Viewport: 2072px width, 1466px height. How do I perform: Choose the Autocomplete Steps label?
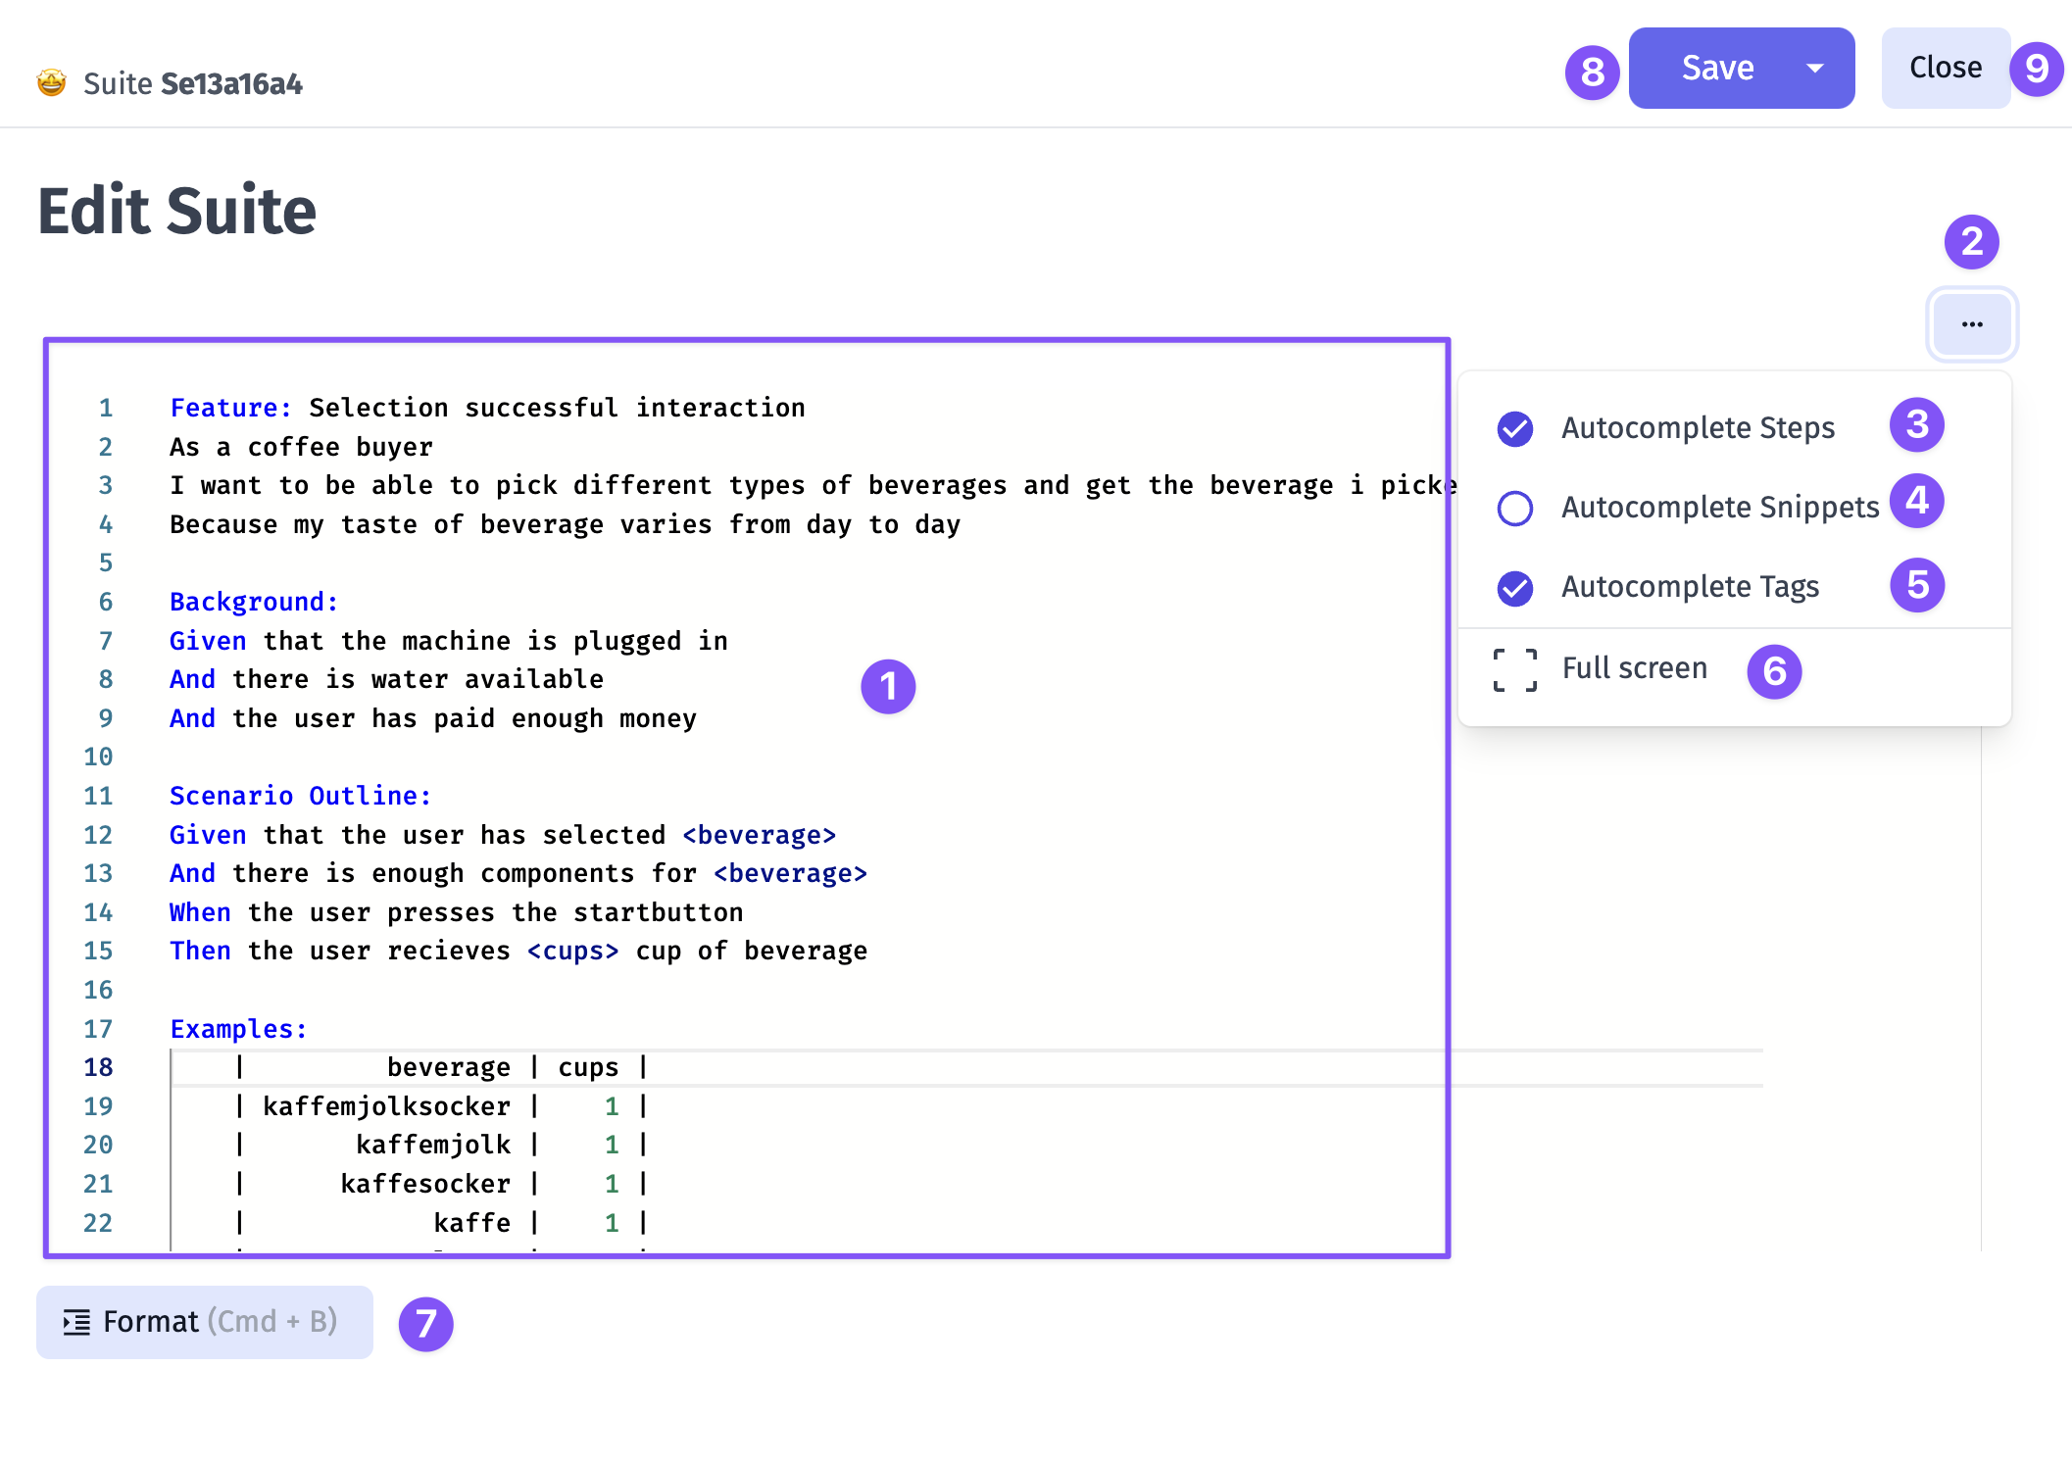pyautogui.click(x=1698, y=428)
